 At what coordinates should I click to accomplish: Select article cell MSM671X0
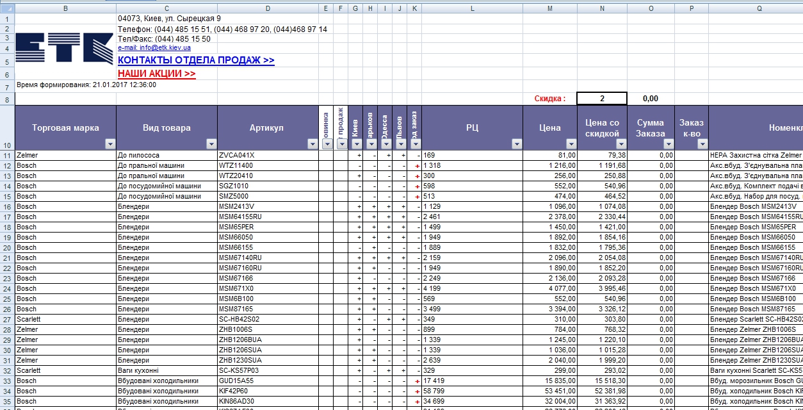click(268, 288)
